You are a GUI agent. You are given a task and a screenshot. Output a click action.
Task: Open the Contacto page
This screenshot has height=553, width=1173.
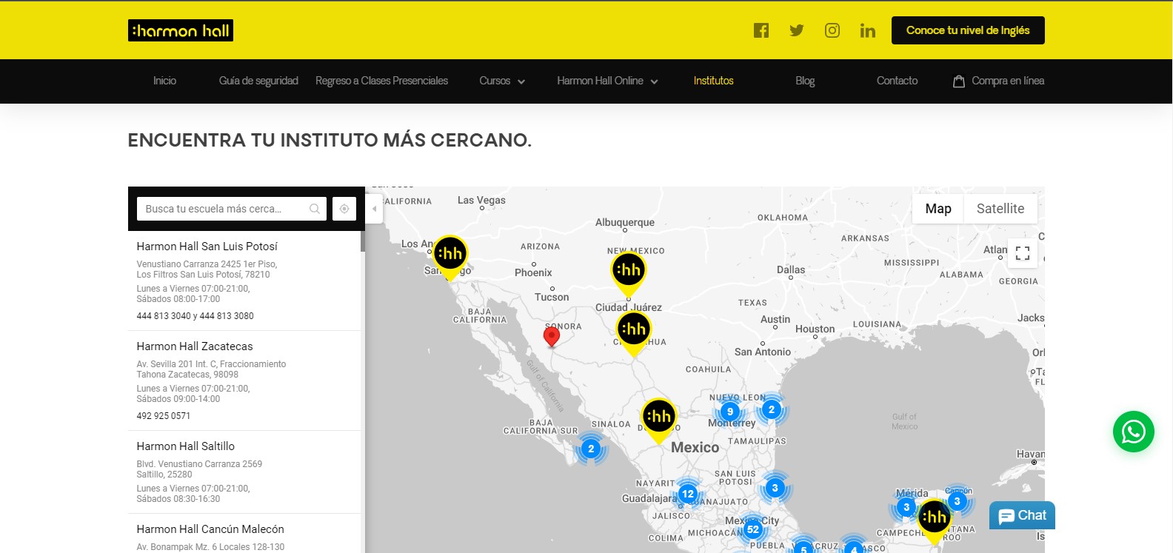click(897, 81)
